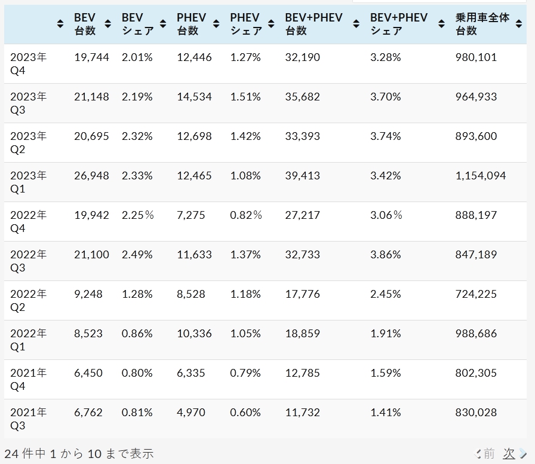This screenshot has width=535, height=464.
Task: Sort by PHEV台数 using its arrow icon
Action: [x=216, y=24]
